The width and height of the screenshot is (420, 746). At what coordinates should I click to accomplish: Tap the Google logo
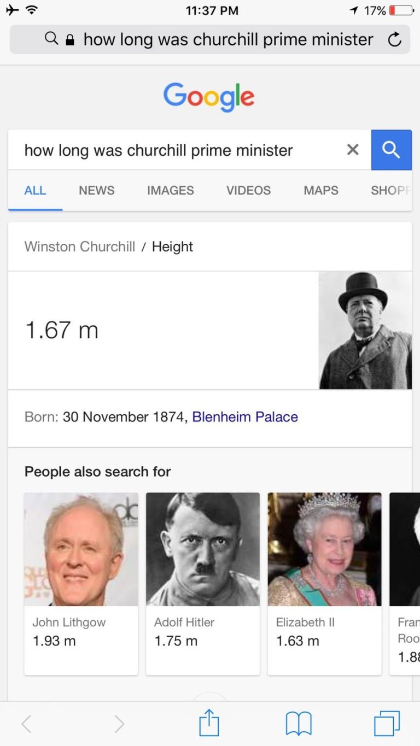tap(209, 97)
